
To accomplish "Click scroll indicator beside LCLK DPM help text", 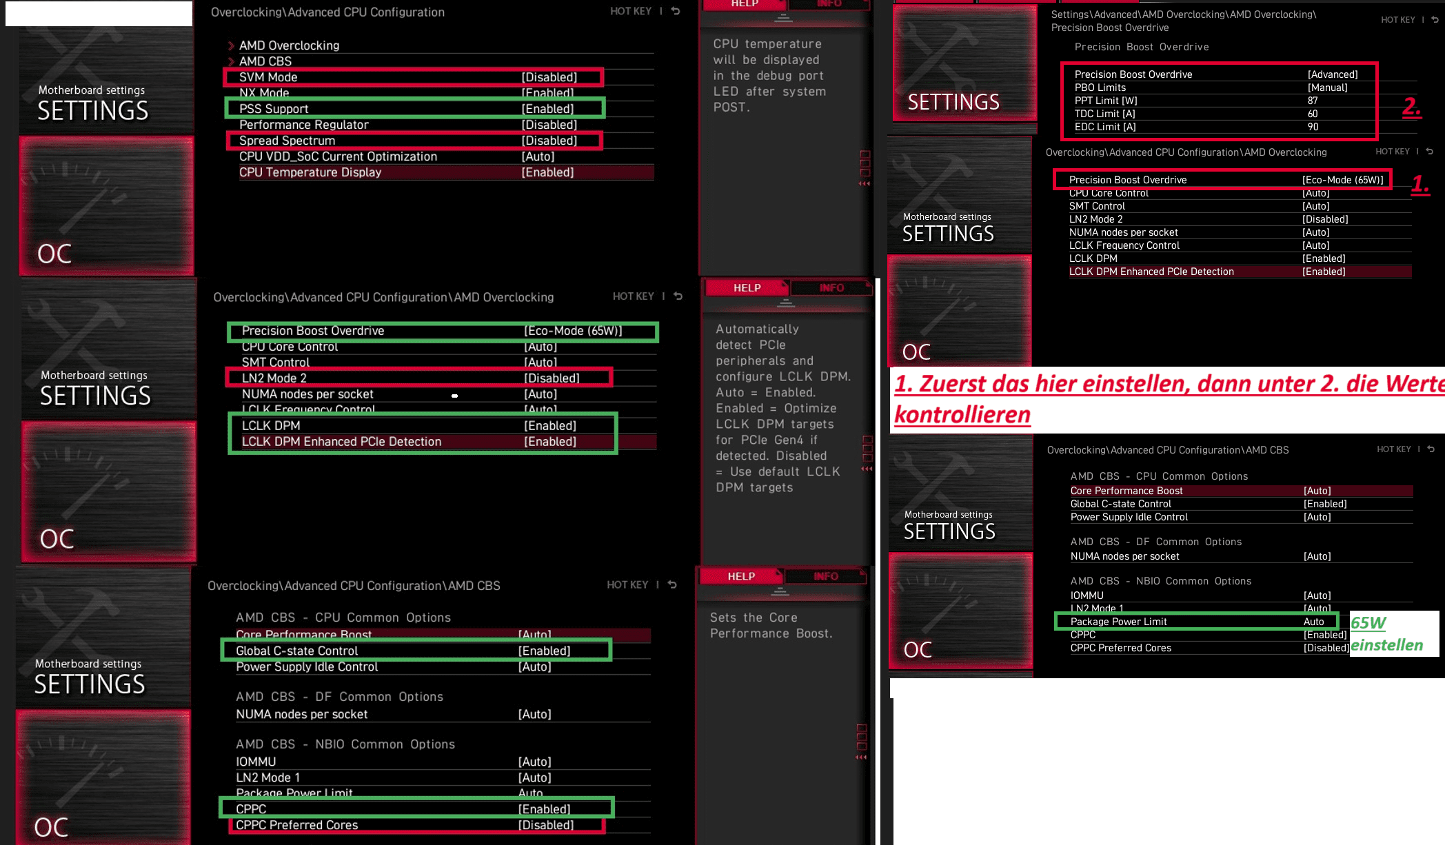I will [x=867, y=453].
